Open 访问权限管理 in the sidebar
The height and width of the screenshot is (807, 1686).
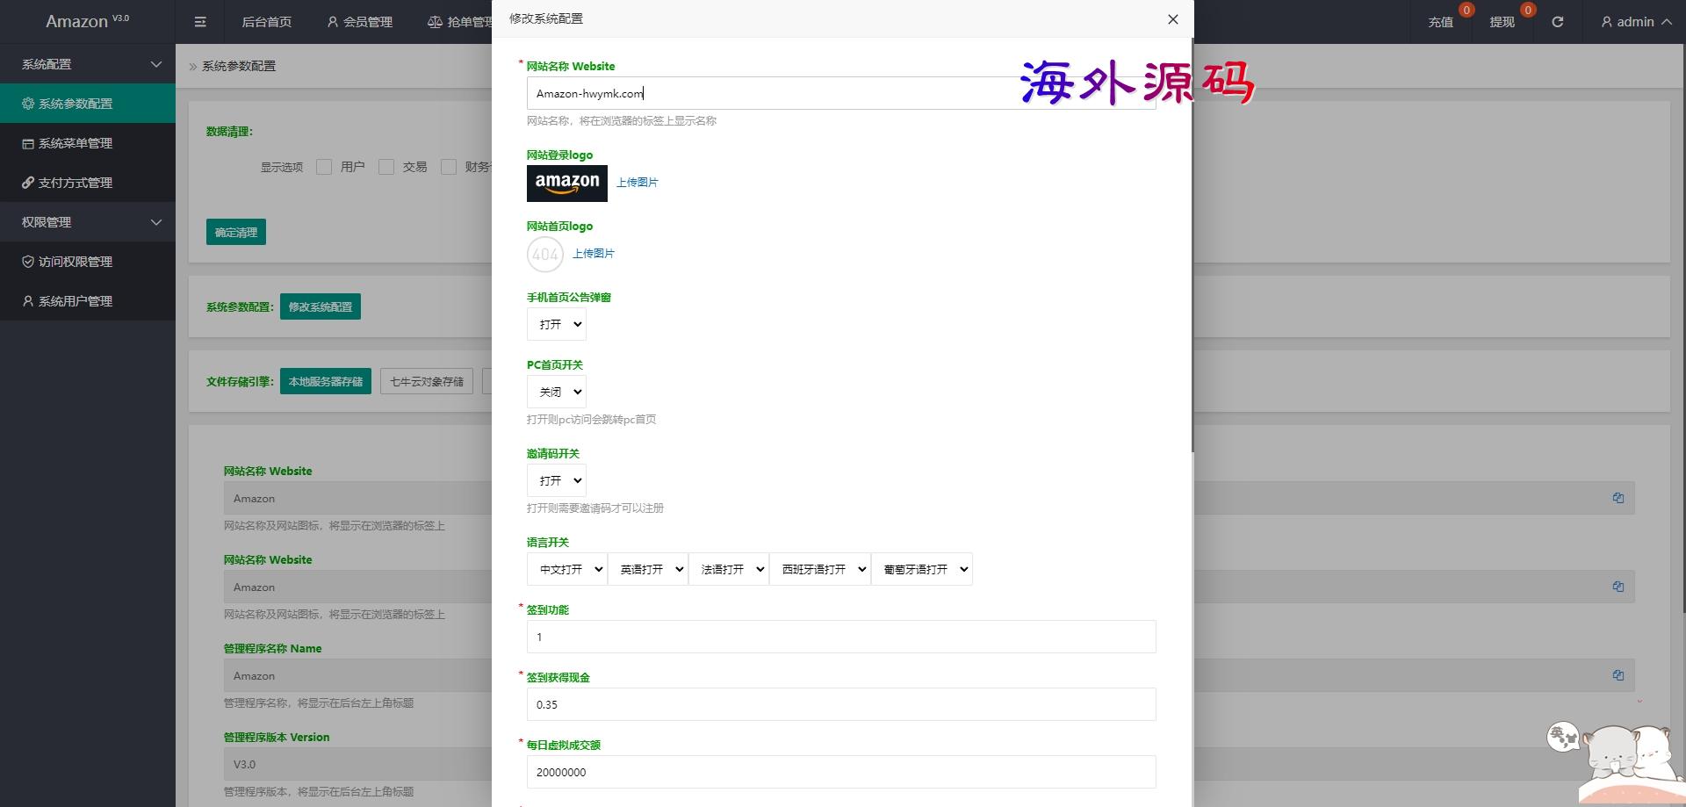click(88, 262)
